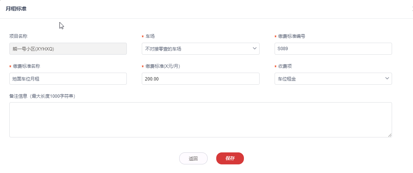
Task: Close the 月租标准 dialog
Action: (x=412, y=9)
